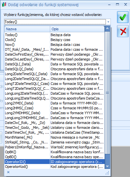Select the OperatorKod() row
This screenshot has width=130, height=177.
tap(55, 167)
